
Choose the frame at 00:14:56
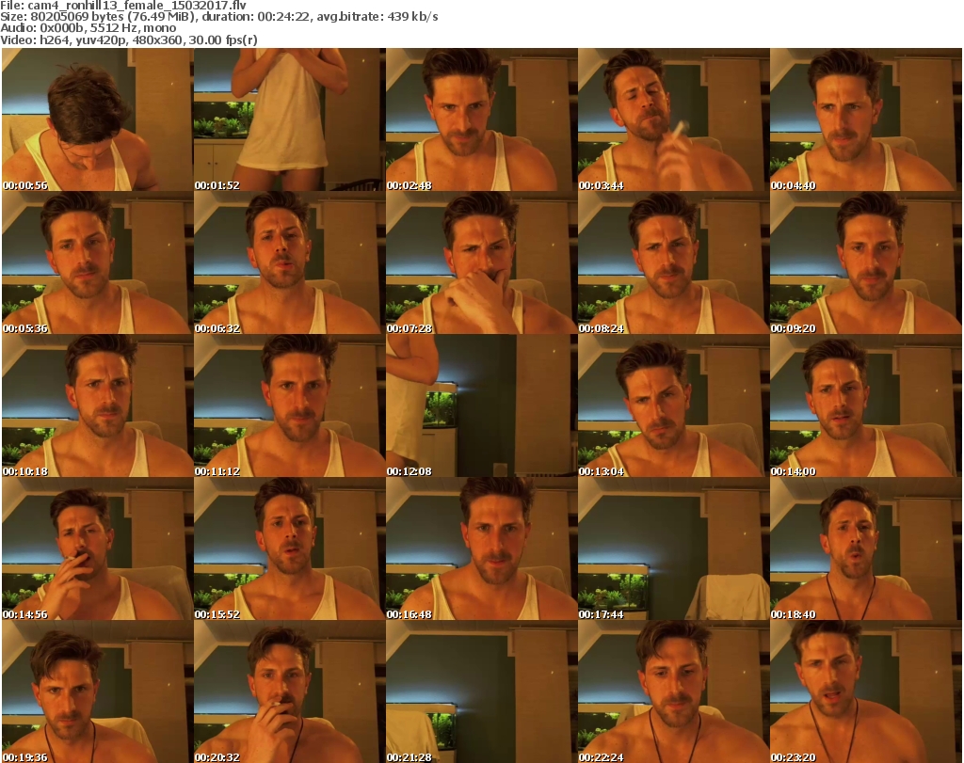point(97,549)
